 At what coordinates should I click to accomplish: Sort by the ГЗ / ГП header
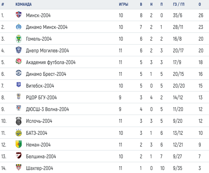[179, 5]
